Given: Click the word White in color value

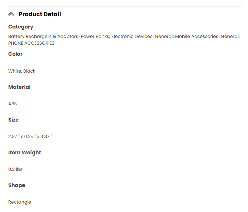Looking at the screenshot, I should tap(15, 71).
